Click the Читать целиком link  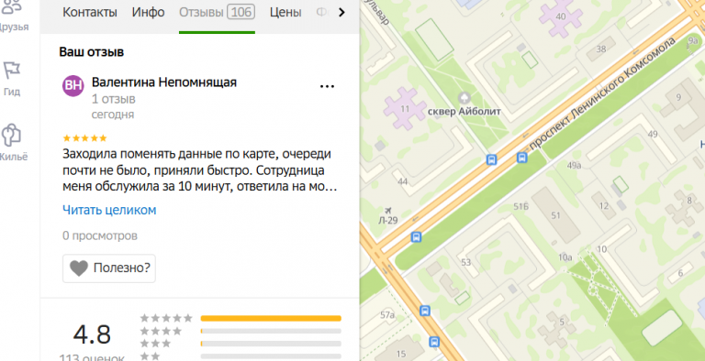(109, 210)
